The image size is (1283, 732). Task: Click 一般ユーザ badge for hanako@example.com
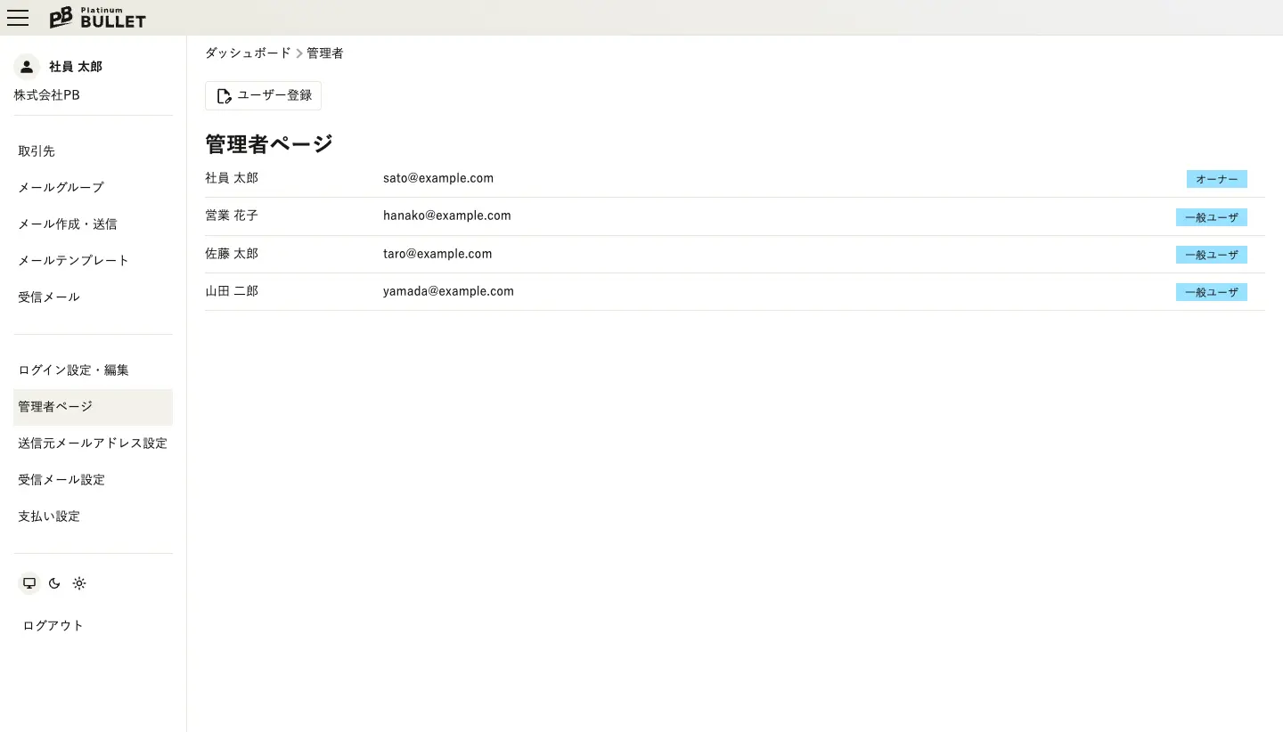click(1211, 217)
